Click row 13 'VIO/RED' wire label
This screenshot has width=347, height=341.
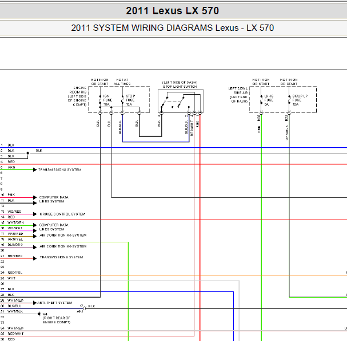coord(14,212)
